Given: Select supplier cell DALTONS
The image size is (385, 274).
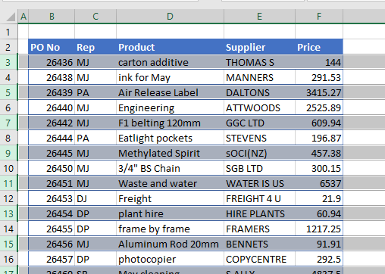Looking at the screenshot, I should click(x=259, y=92).
